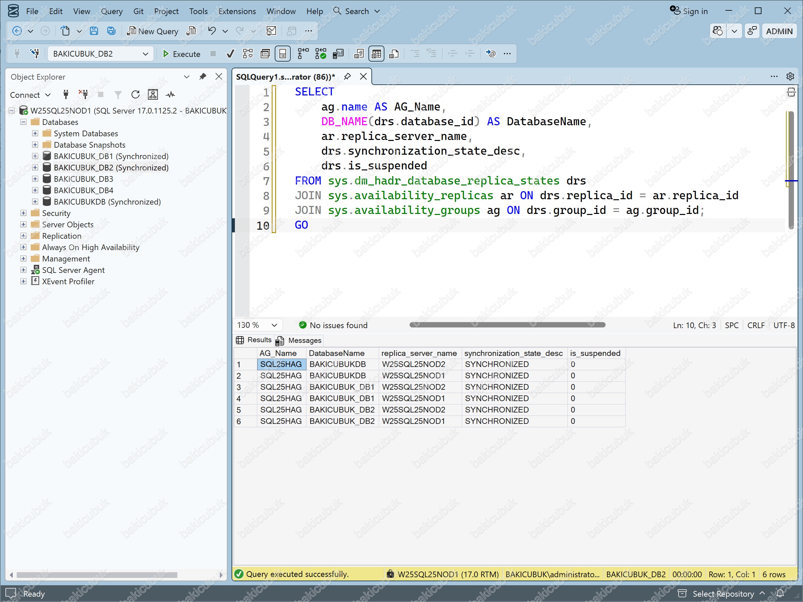803x602 pixels.
Task: Pin the SQLQuery1 tab
Action: pos(347,76)
